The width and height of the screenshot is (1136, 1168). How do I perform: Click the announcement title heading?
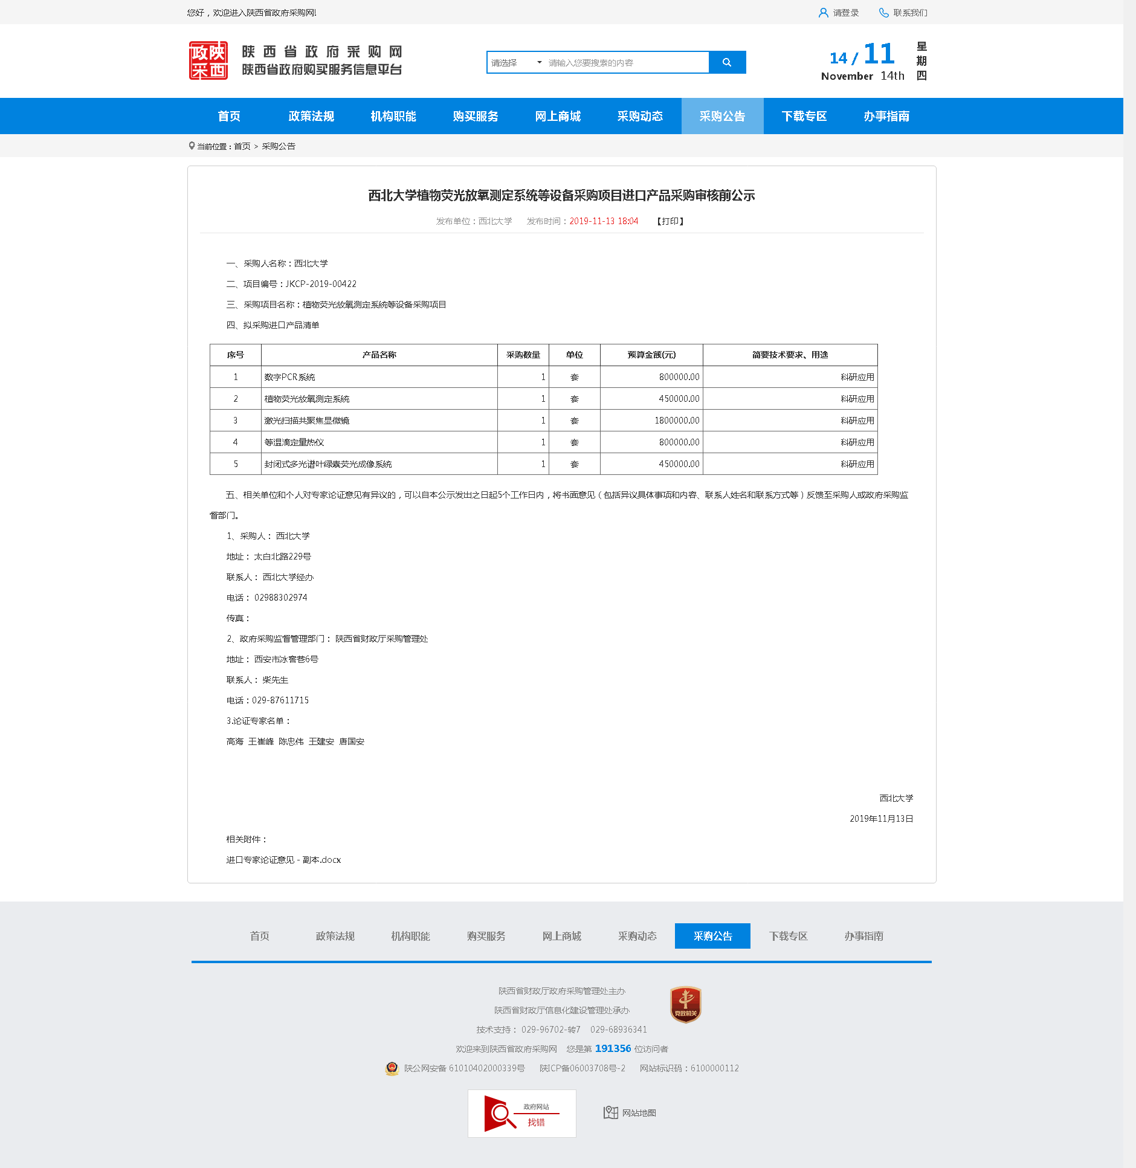pos(561,195)
